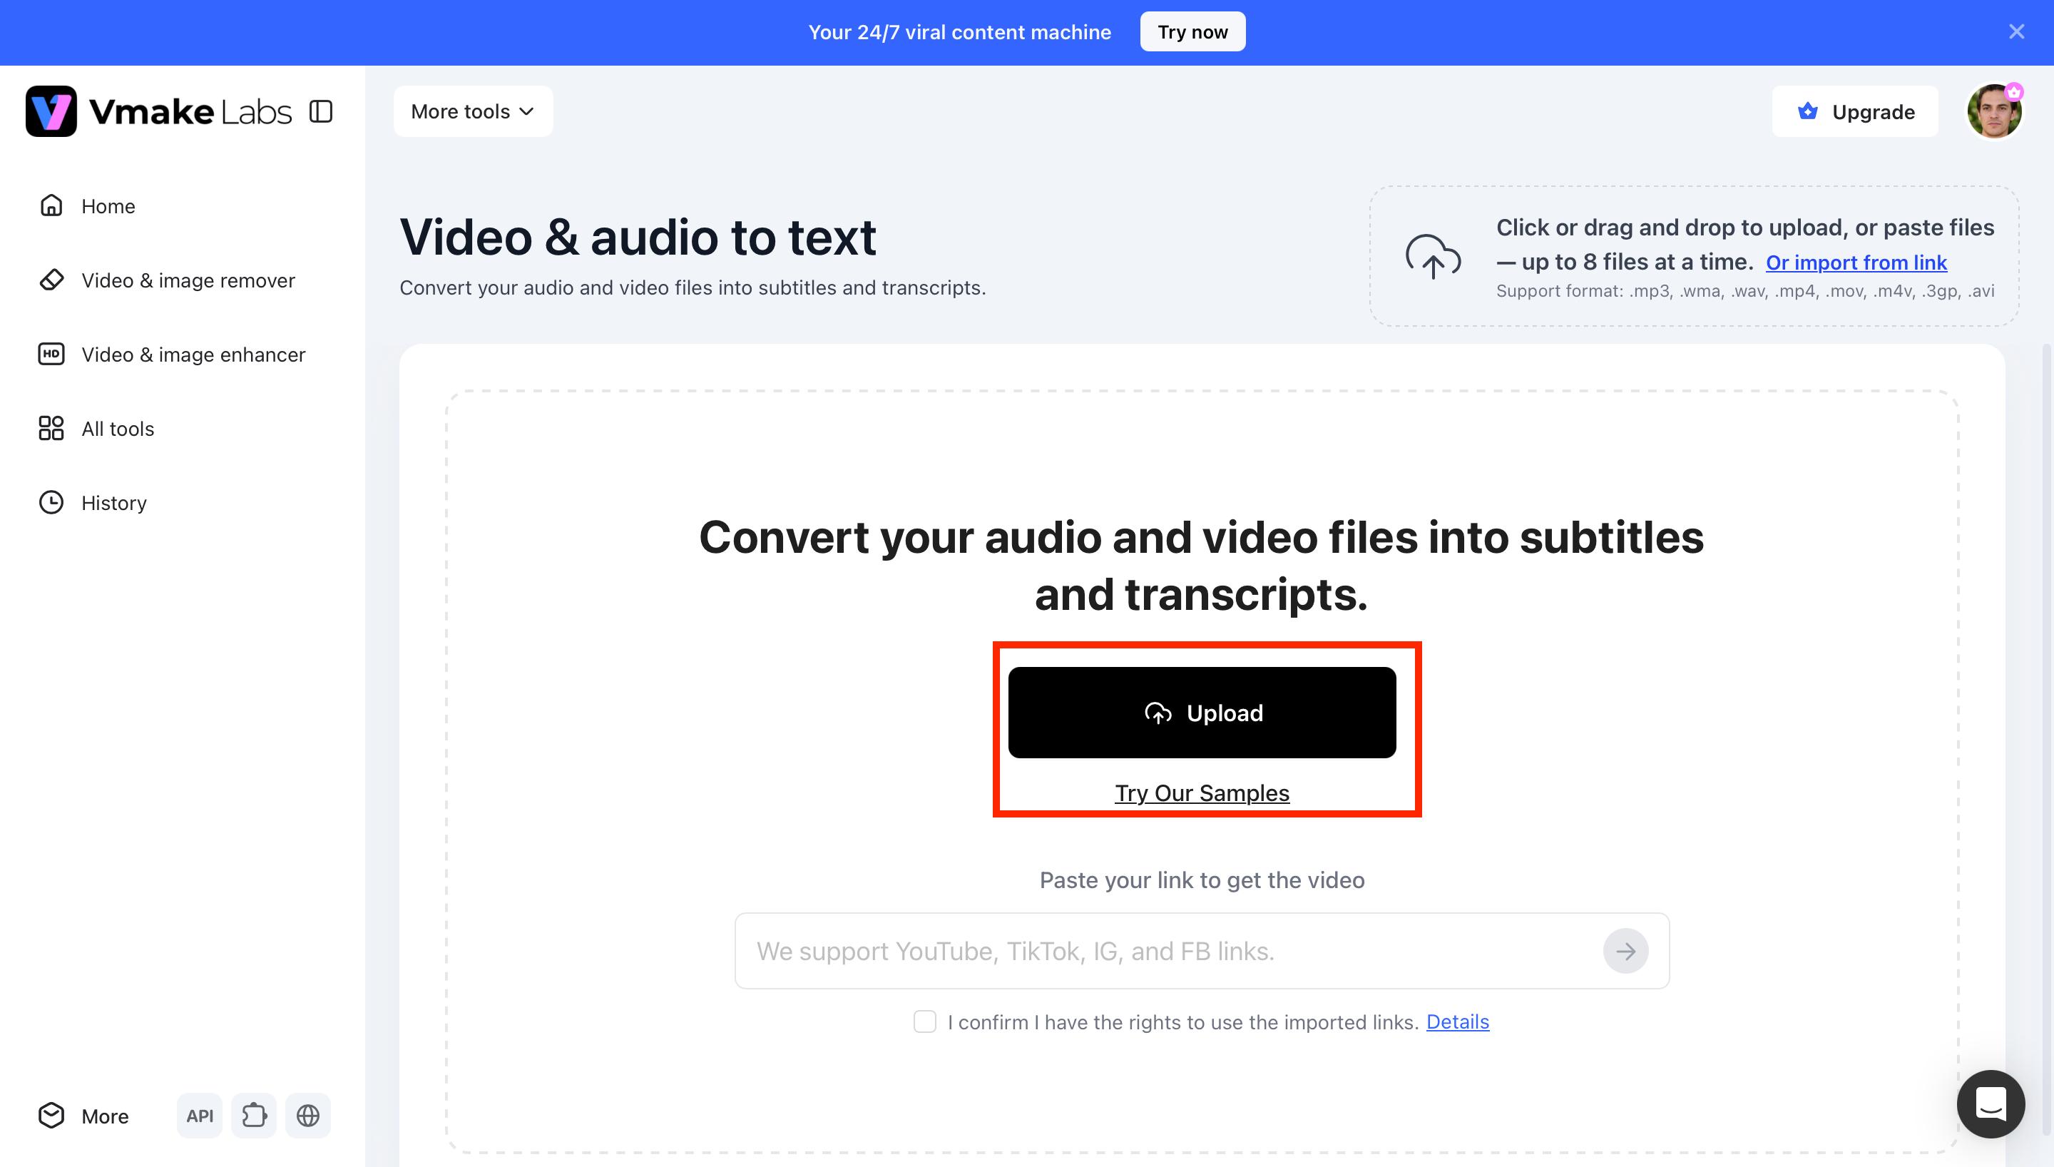Screen dimensions: 2054x1167
Task: Click the All tools grid icon
Action: (51, 429)
